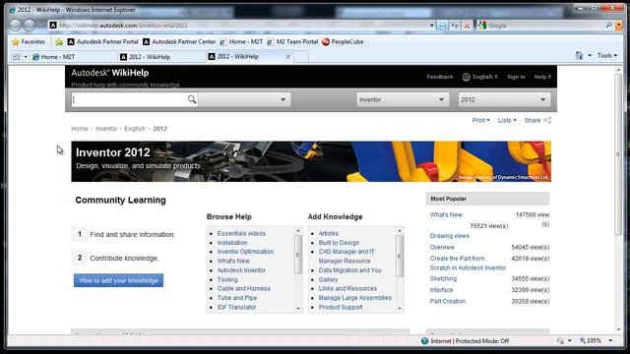Click the Google search magnifier icon
Viewport: 630px width, 354px height.
click(609, 26)
